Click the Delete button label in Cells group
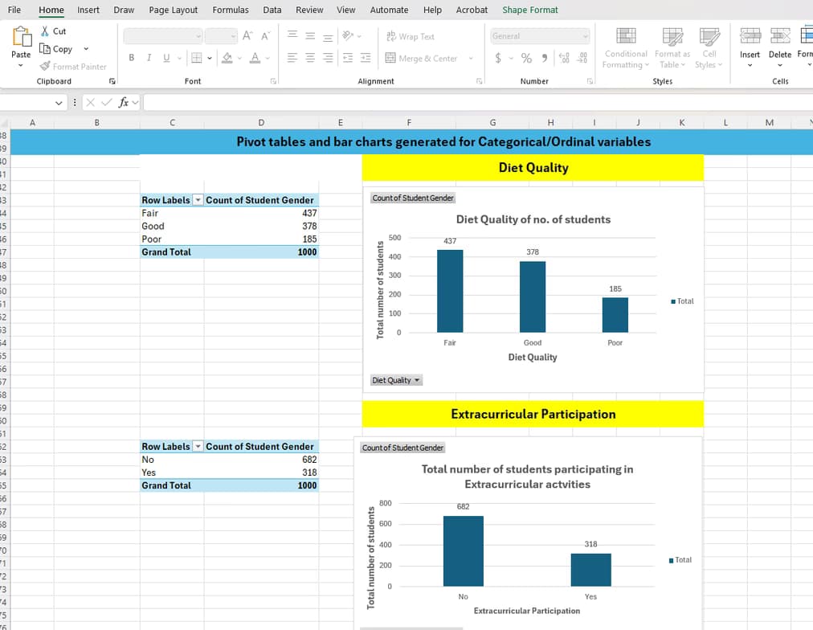The height and width of the screenshot is (630, 813). tap(779, 54)
